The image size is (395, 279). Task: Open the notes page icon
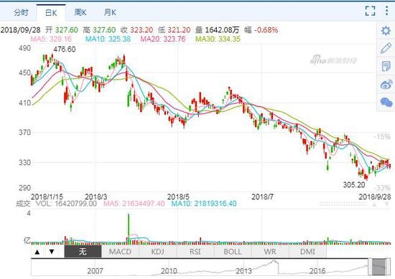click(x=386, y=67)
